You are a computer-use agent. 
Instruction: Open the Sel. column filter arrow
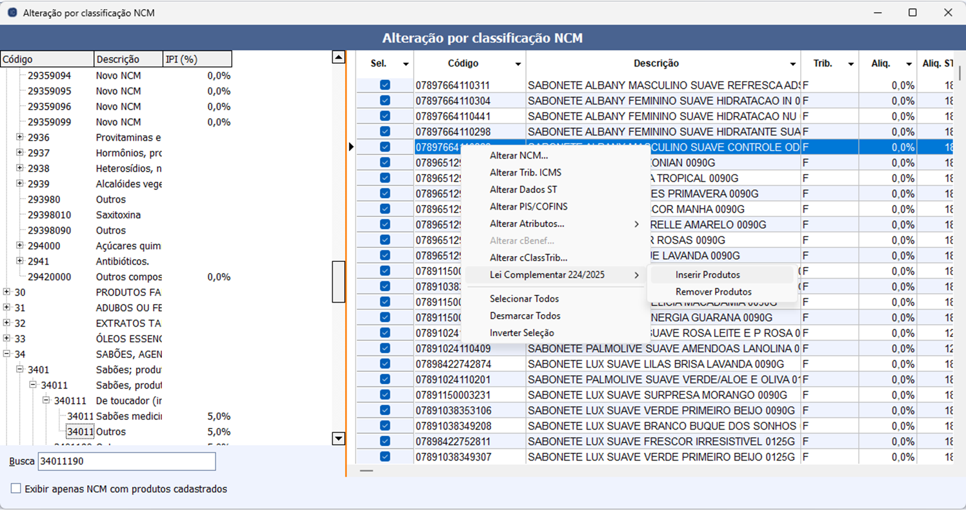[x=405, y=64]
